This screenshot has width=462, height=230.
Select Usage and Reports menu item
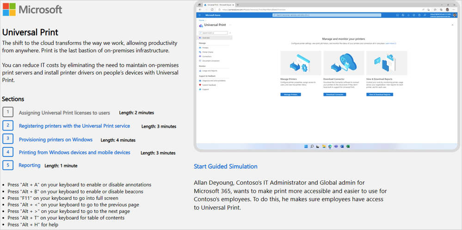coord(208,71)
